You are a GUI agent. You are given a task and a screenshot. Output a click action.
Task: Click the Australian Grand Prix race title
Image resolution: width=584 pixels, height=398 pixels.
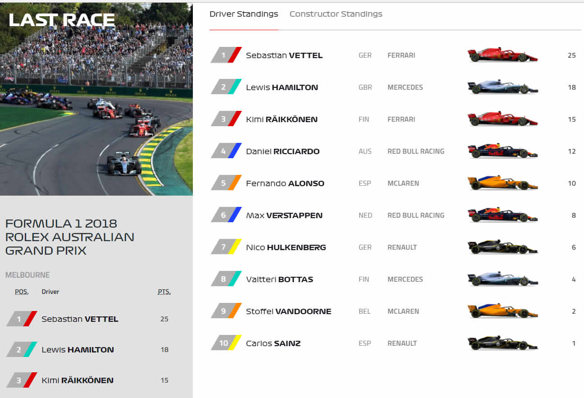70,237
